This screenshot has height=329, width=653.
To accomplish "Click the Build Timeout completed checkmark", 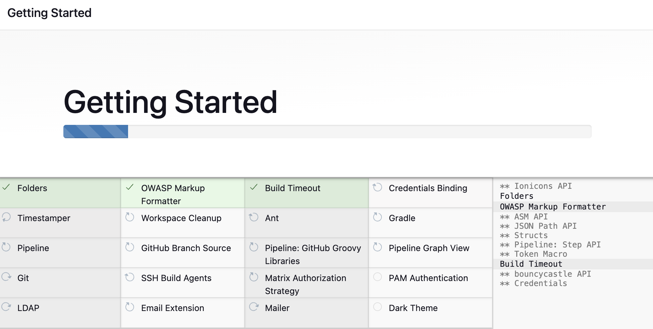I will (x=253, y=187).
